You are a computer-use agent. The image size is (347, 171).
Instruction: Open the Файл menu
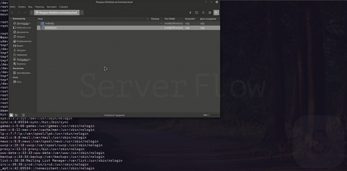13,7
